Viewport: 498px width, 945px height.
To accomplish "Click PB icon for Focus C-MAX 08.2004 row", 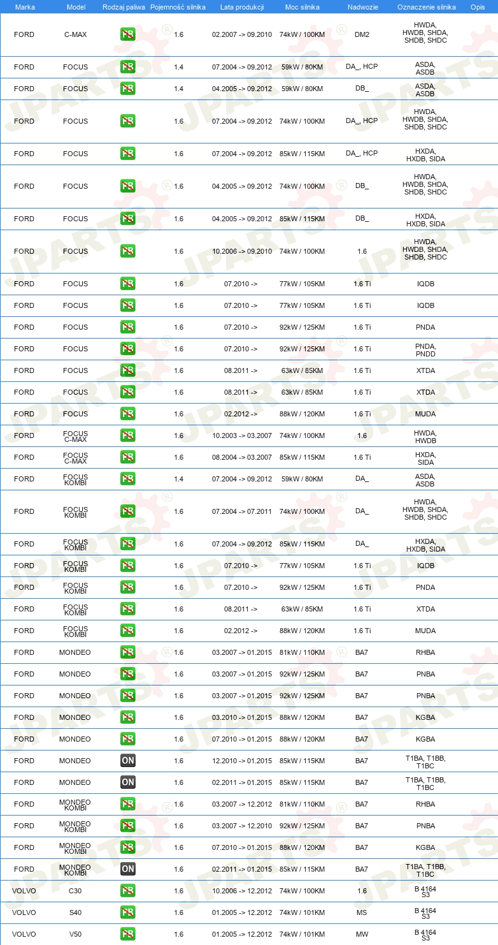I will [x=128, y=457].
